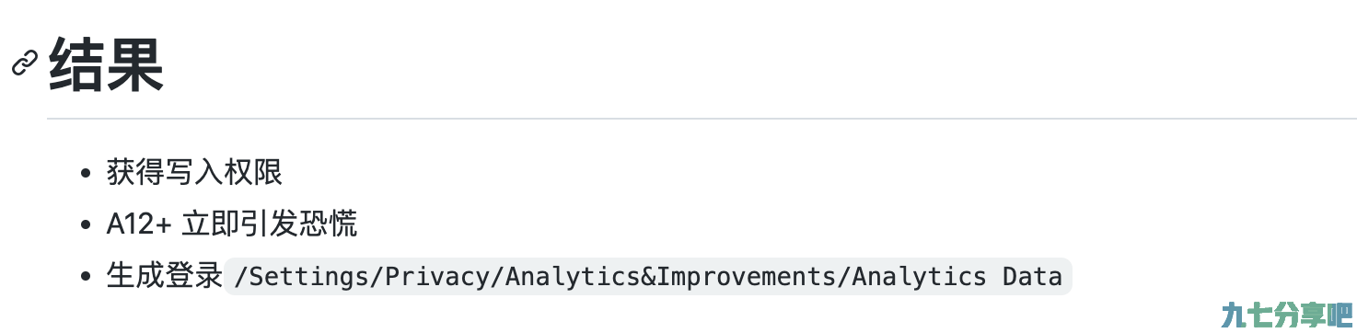Click Analytics Data at the path end

956,276
